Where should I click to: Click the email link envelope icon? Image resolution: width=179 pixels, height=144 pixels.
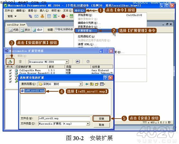click(x=36, y=16)
